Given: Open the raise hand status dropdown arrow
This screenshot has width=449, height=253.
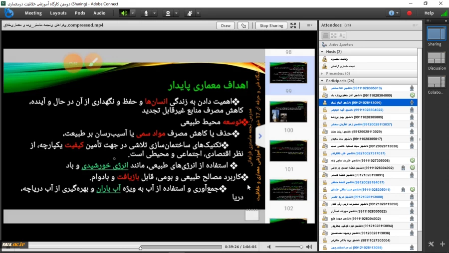Looking at the screenshot, I should coord(199,13).
